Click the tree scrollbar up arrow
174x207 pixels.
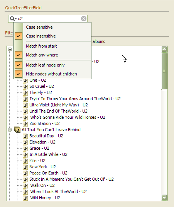point(164,49)
